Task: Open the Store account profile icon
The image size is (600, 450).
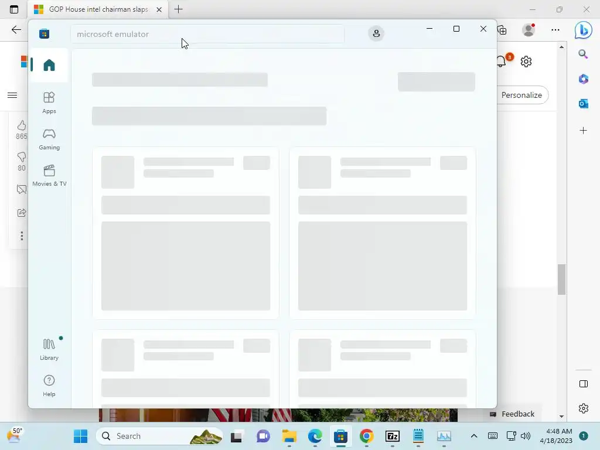Action: pos(376,33)
